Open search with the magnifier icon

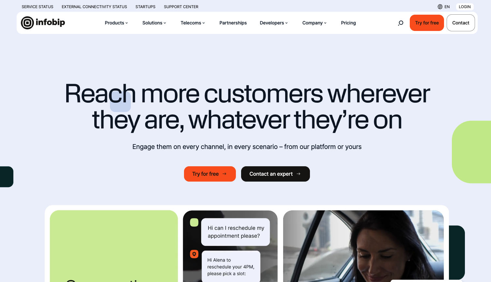coord(401,23)
